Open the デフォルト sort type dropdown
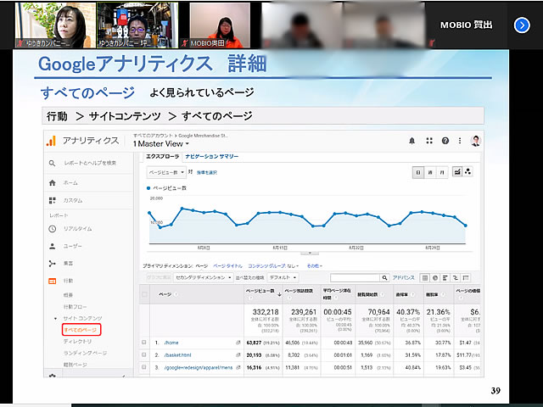Image resolution: width=543 pixels, height=407 pixels. [x=283, y=277]
